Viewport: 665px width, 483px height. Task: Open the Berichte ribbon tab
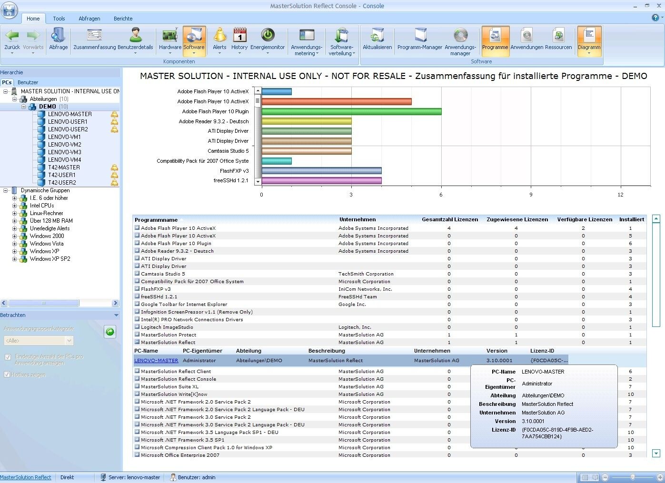(123, 19)
